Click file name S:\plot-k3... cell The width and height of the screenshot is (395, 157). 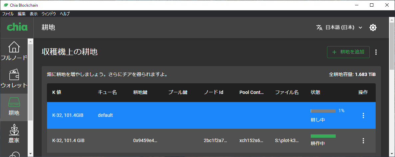[287, 140]
